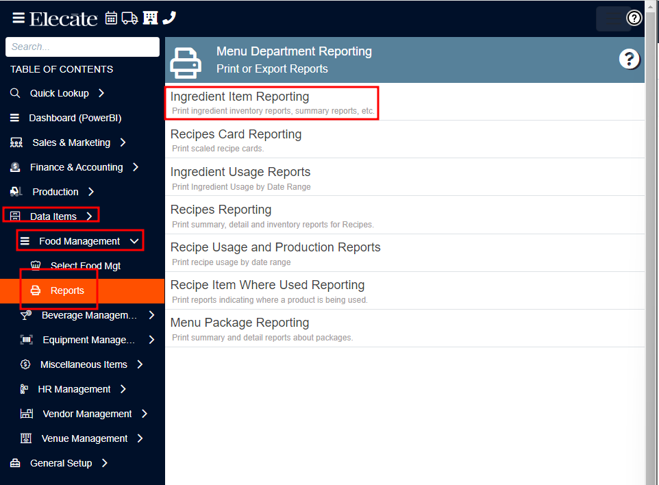Open the HR Management menu item

[74, 389]
